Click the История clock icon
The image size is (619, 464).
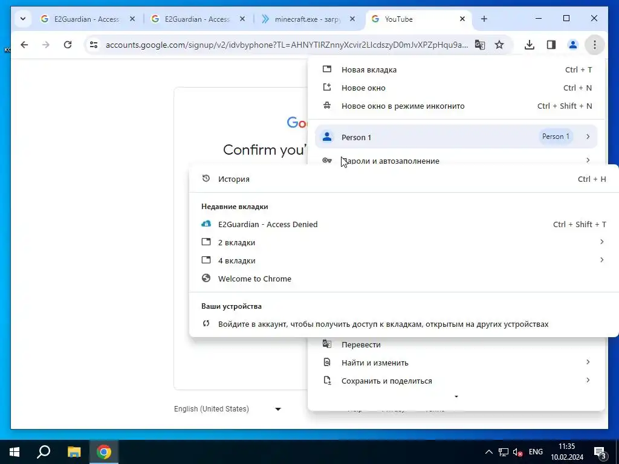[x=206, y=178]
